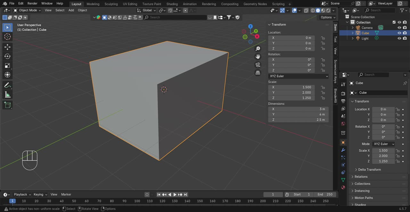Play the animation forward

point(175,194)
